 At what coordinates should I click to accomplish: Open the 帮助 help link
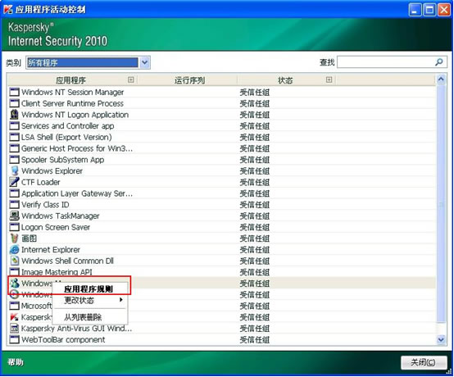16,362
